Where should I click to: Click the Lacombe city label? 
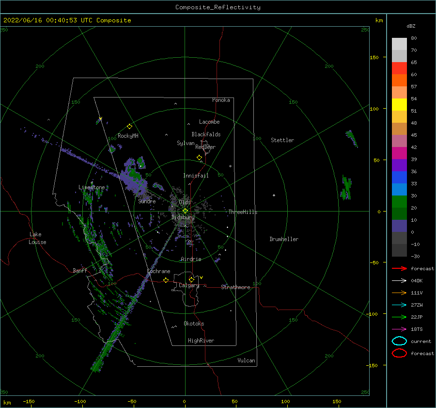pyautogui.click(x=209, y=122)
